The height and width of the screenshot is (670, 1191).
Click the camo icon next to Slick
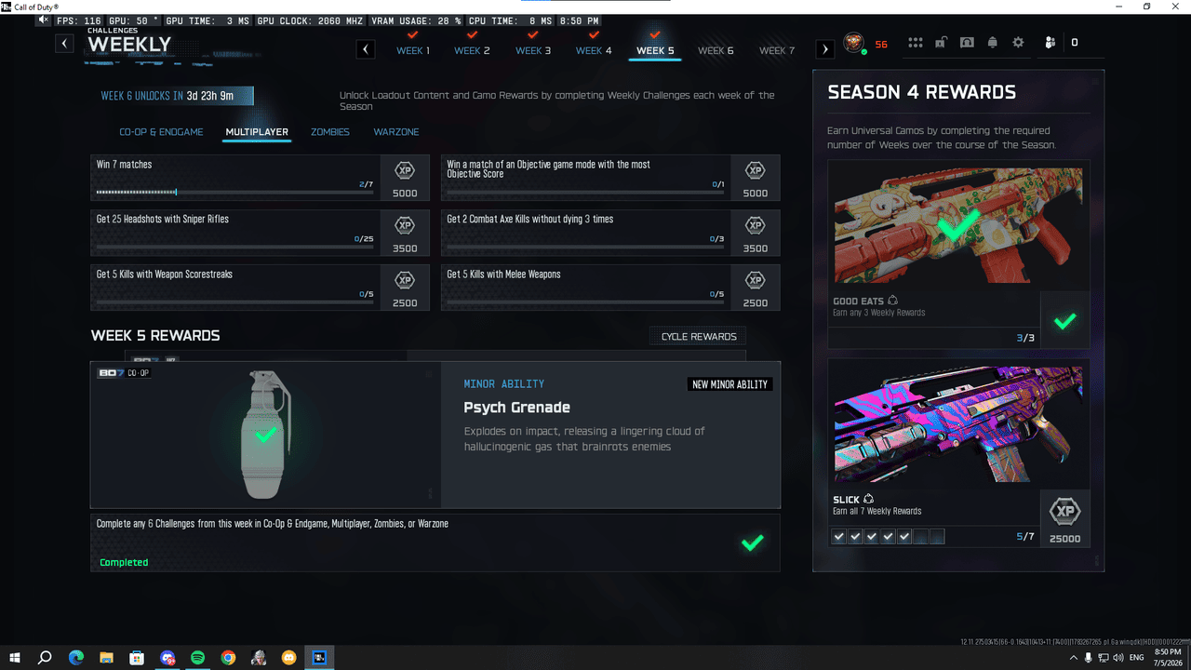(868, 500)
